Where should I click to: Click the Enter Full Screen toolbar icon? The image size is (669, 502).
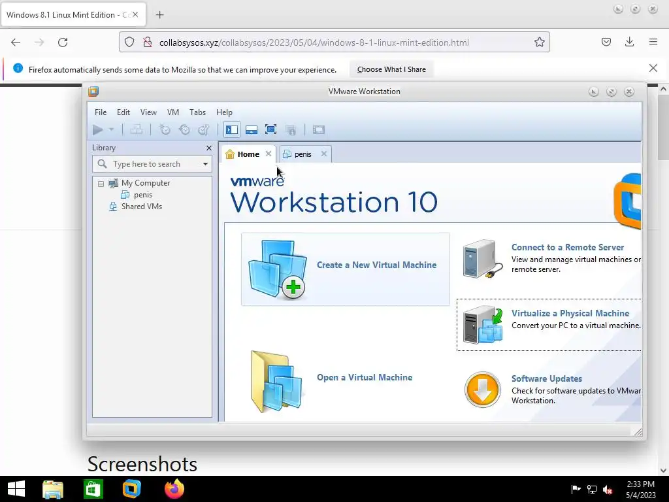pos(270,129)
